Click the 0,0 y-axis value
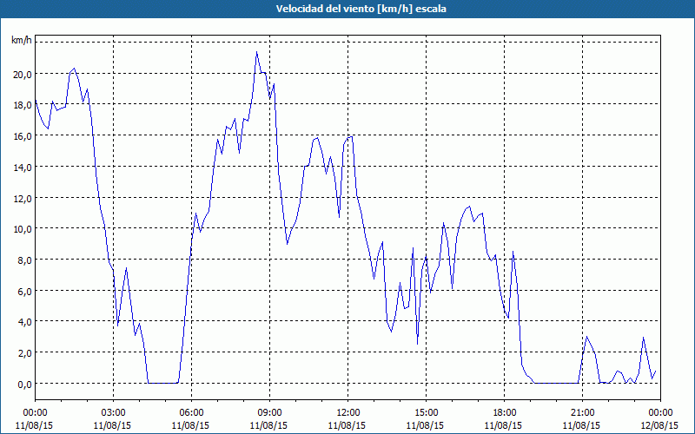 pyautogui.click(x=24, y=385)
